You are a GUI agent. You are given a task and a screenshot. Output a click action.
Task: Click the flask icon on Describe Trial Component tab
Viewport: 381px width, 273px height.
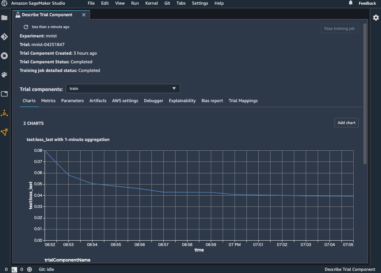coord(18,15)
